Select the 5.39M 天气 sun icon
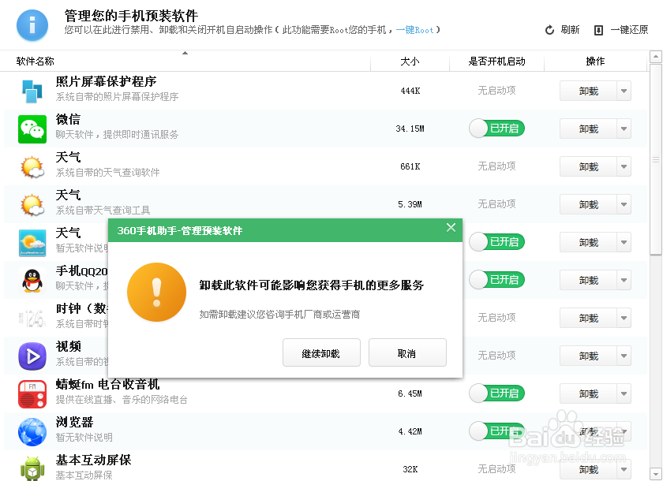 point(32,205)
